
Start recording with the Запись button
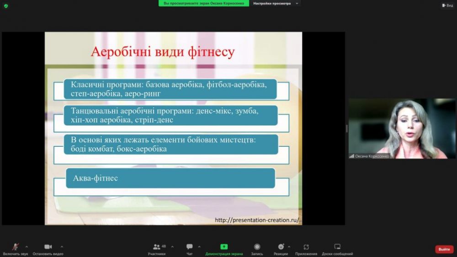coord(257,247)
